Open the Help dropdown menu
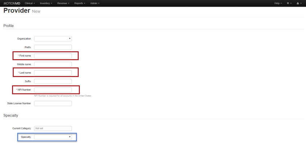The width and height of the screenshot is (306, 146). point(278,3)
